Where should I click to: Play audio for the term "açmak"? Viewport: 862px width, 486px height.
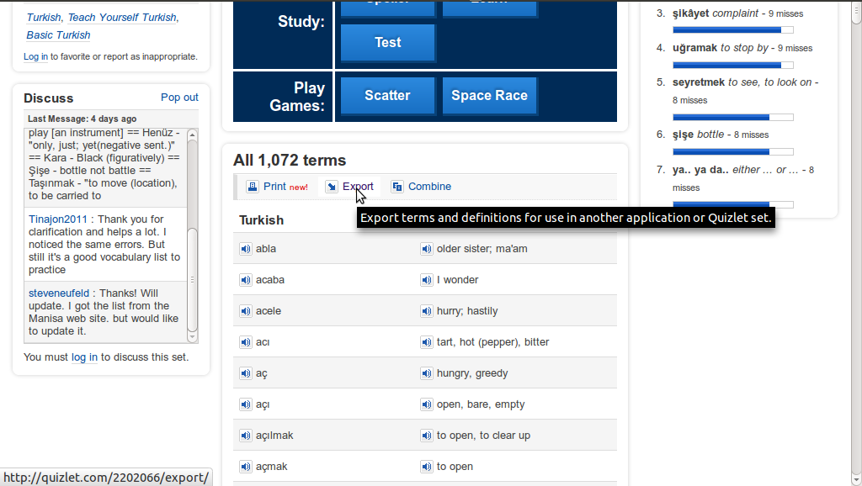245,466
